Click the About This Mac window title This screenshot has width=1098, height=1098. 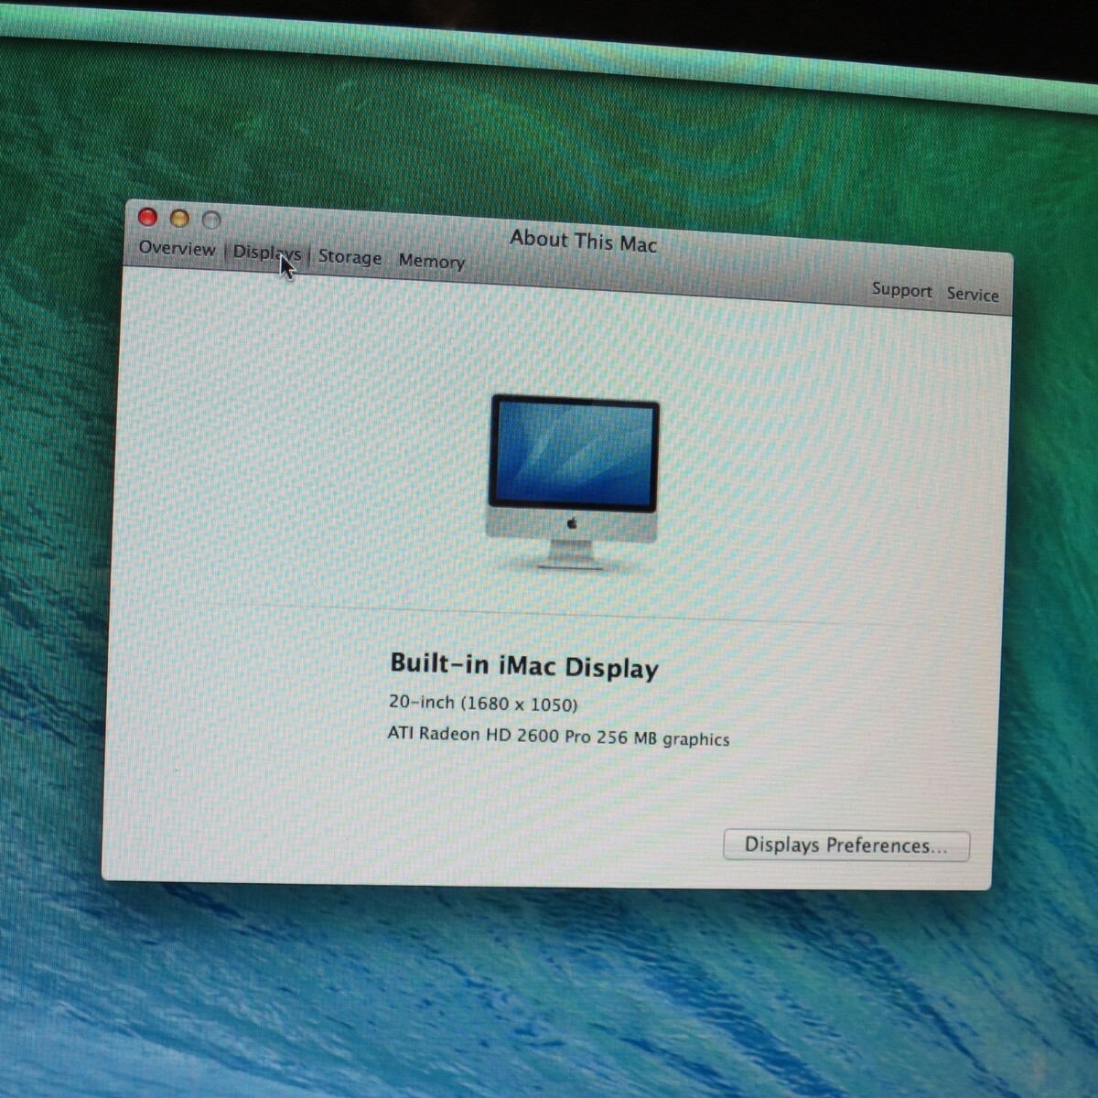point(583,242)
